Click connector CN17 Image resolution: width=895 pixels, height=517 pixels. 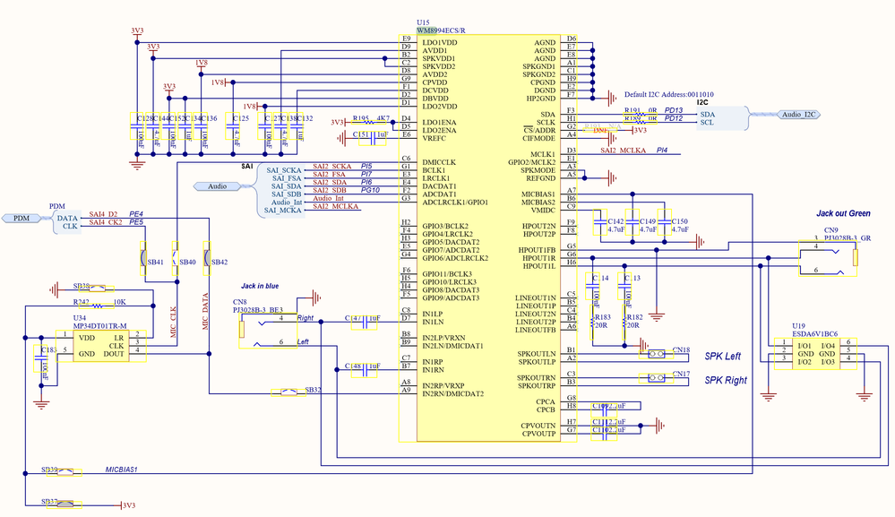[657, 378]
